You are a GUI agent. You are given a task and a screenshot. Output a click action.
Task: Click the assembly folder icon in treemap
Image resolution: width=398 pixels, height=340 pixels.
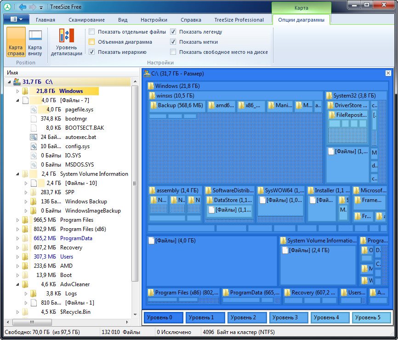(x=152, y=190)
